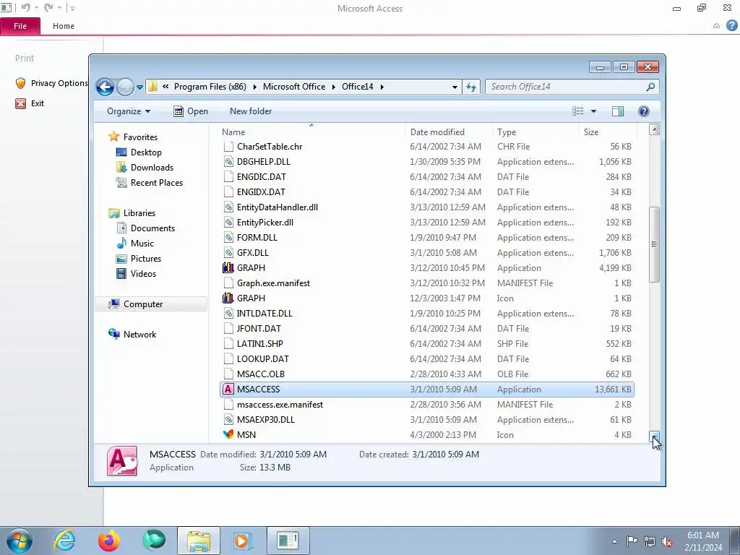Click Redo in Access quick access toolbar
This screenshot has height=555, width=740.
click(x=48, y=8)
